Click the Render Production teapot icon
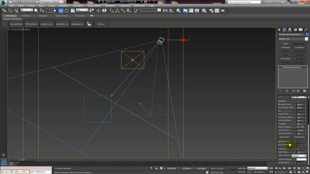This screenshot has height=174, width=310. tap(223, 11)
